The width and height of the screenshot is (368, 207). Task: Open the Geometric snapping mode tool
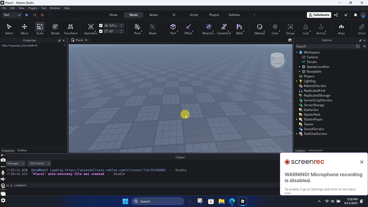(91, 29)
